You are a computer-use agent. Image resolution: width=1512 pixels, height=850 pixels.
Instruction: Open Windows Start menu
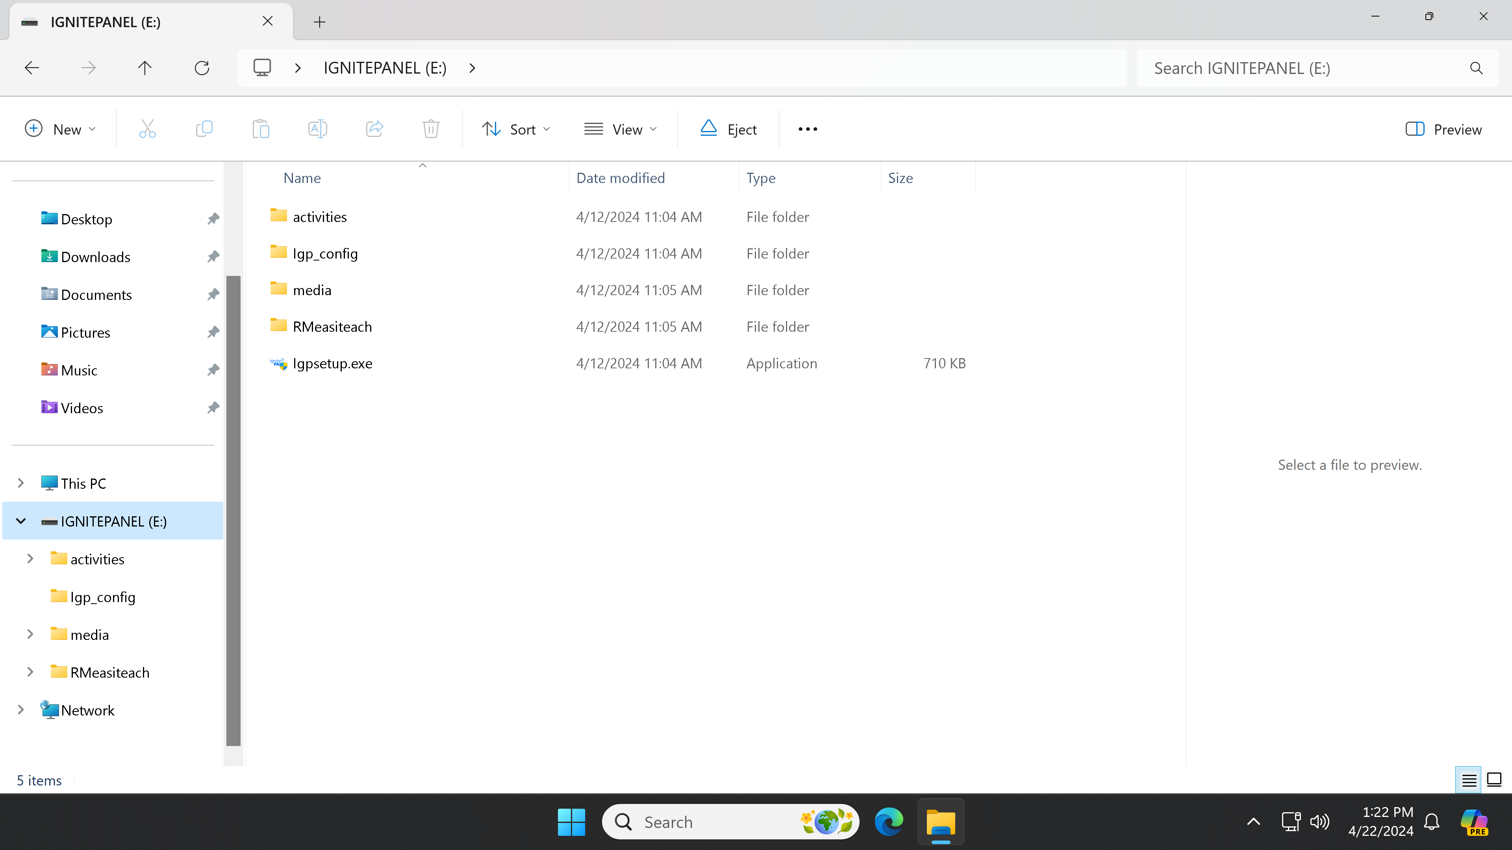click(571, 822)
